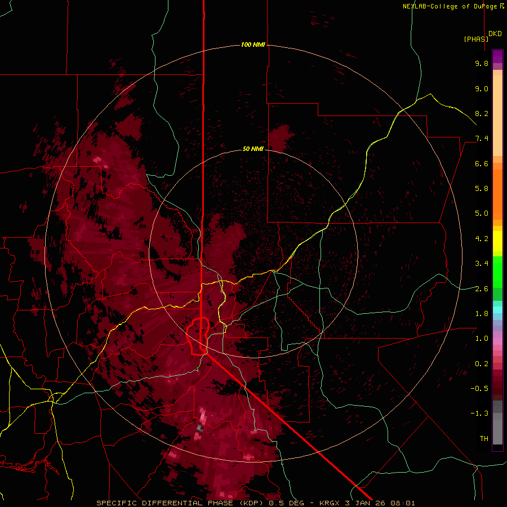Click the purple top segment of color bar
Screen dimensions: 507x507
[497, 56]
